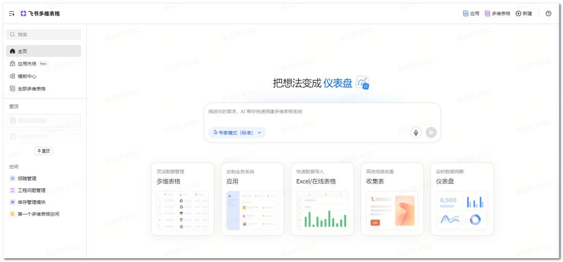
Task: Click the New badge beside 应用市场
Action: pos(43,64)
